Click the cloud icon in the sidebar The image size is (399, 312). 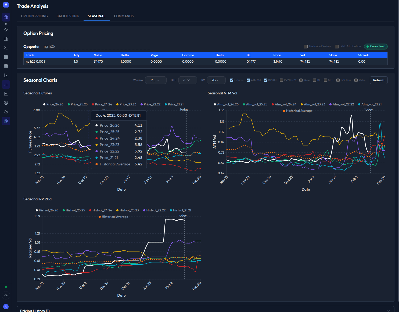[x=6, y=112]
